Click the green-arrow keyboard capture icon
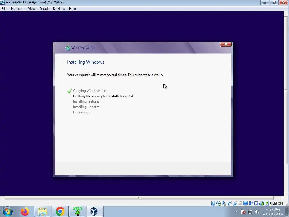289x217 pixels. 267,203
